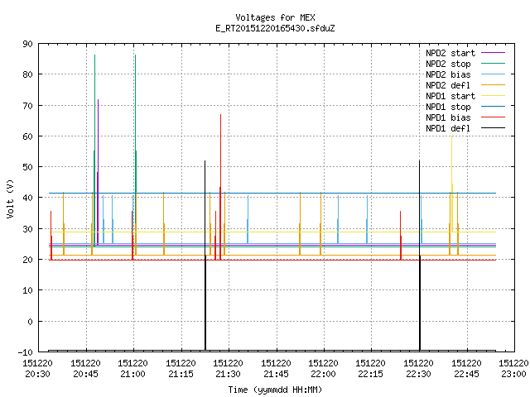Click the 'NPD2 bias' legend label
This screenshot has height=397, width=530.
coord(448,74)
